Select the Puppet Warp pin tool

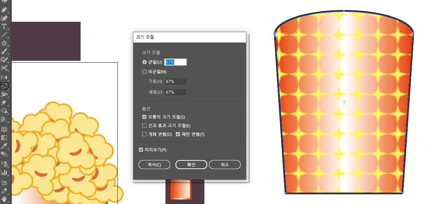pyautogui.click(x=4, y=103)
